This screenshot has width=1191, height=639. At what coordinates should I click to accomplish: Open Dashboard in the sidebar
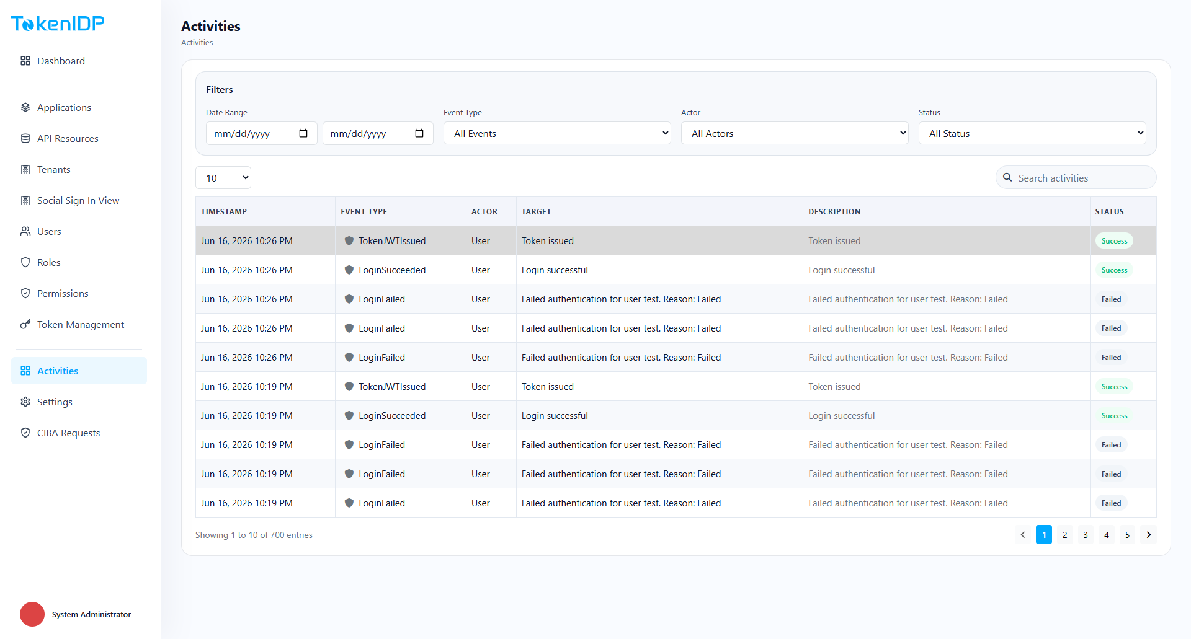(79, 61)
